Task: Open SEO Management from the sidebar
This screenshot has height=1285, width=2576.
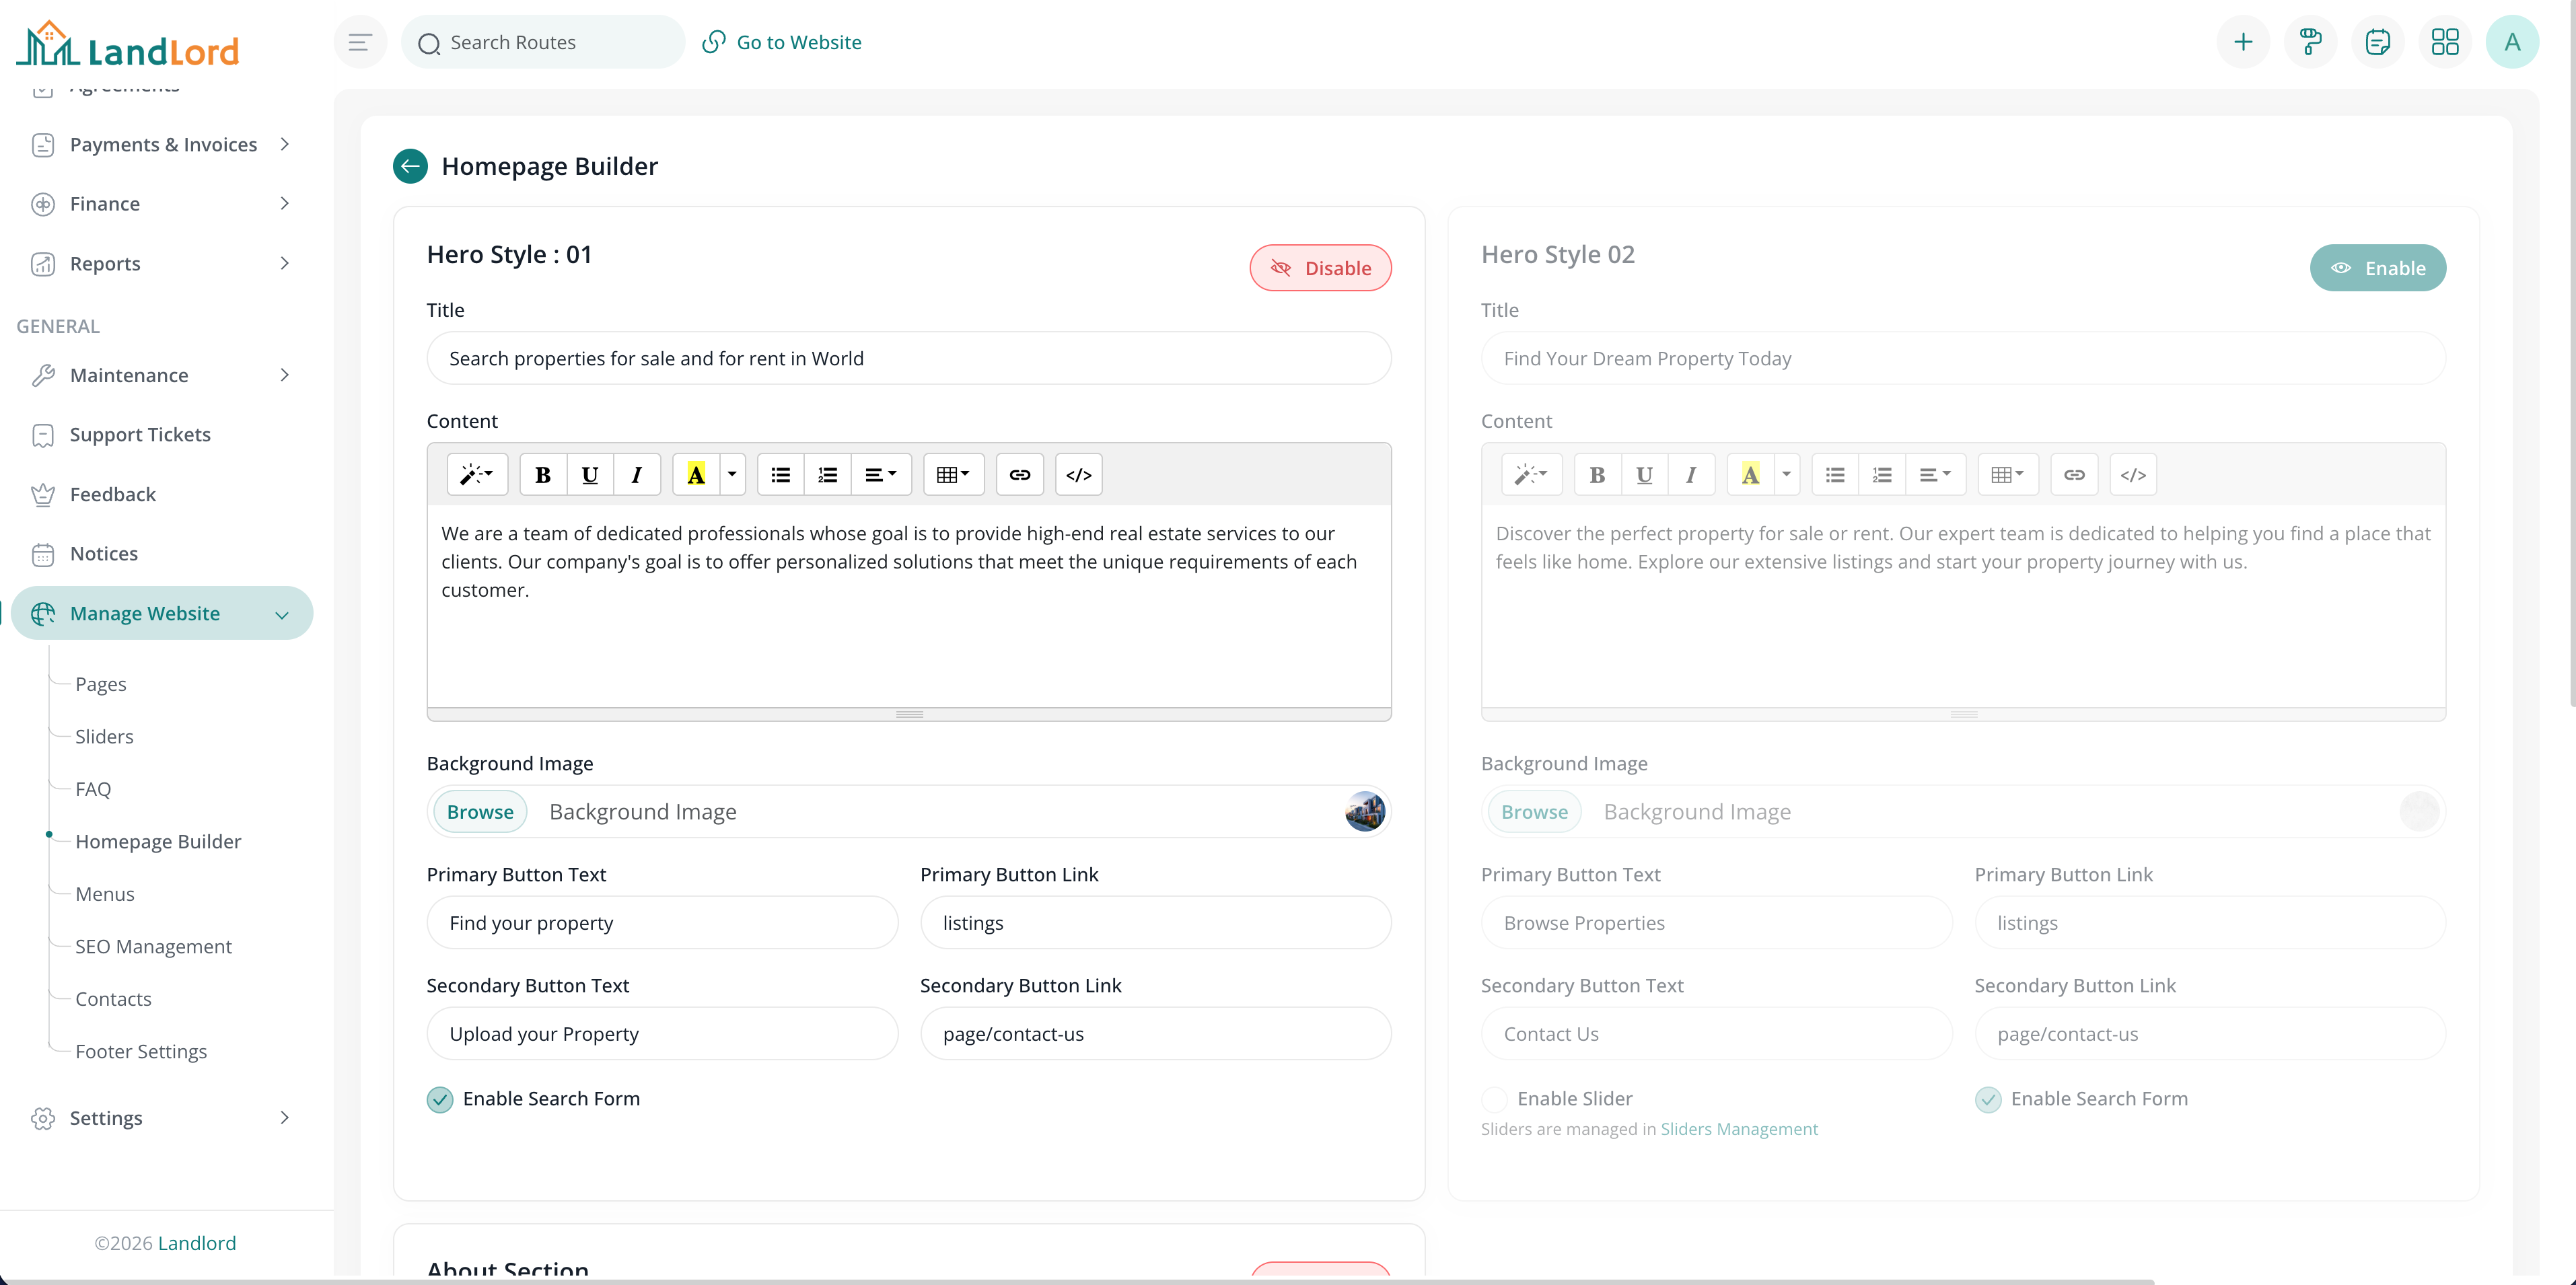Action: pyautogui.click(x=153, y=946)
